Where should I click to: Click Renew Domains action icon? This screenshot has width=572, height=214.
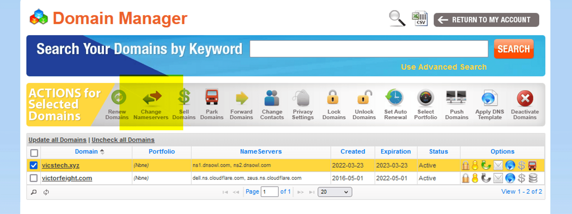pyautogui.click(x=119, y=97)
